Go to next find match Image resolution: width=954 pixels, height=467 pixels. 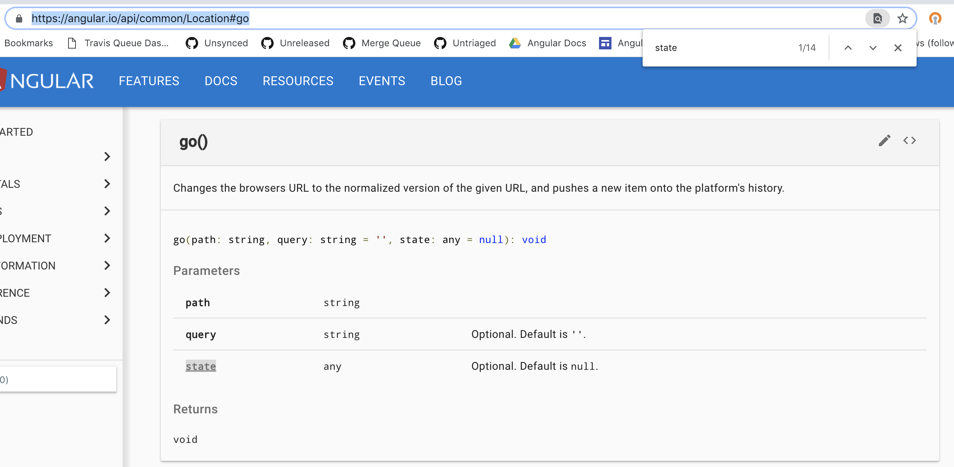point(873,47)
